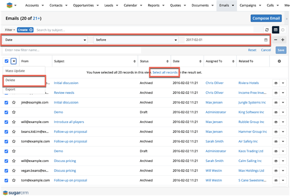The image size is (290, 196).
Task: Switch to the list view layout icon
Action: 275,30
